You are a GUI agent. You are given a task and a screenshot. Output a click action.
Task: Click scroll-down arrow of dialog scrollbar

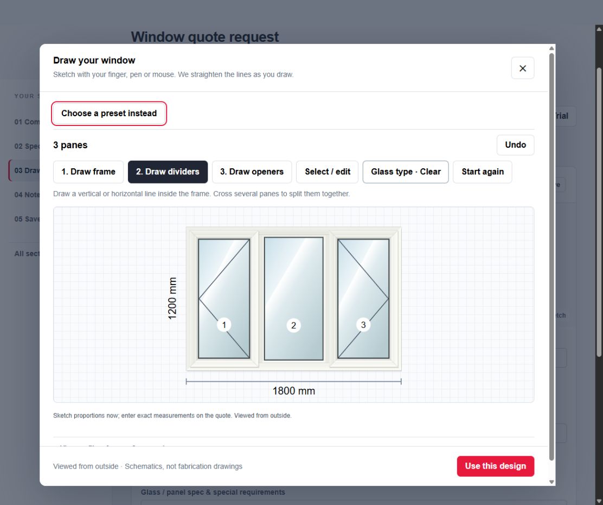click(x=551, y=482)
